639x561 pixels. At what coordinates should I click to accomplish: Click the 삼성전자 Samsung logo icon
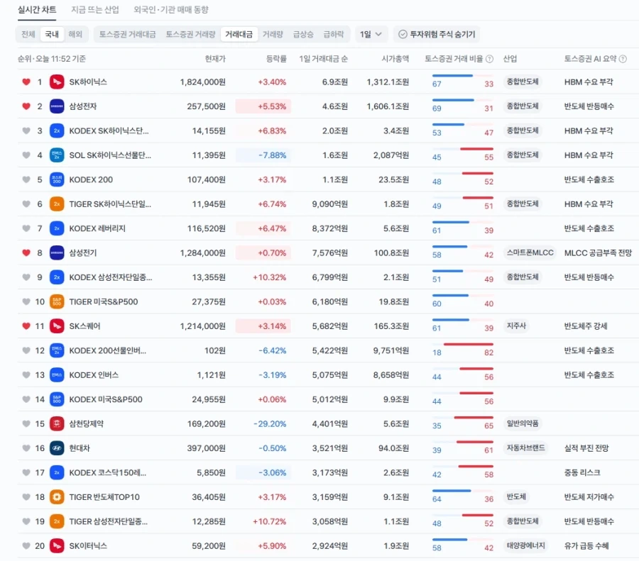[x=57, y=106]
